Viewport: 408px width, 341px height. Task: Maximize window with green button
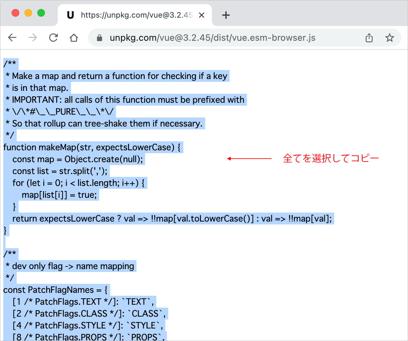(41, 13)
